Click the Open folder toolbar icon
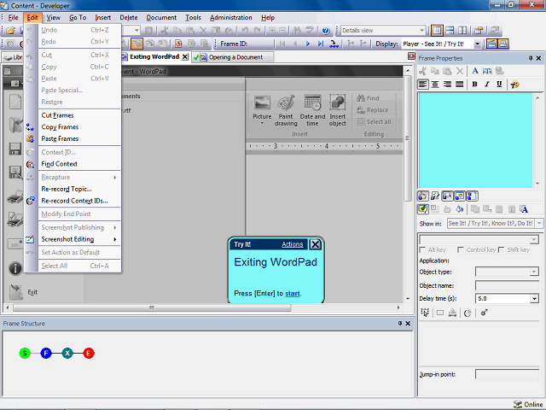 coord(10,31)
